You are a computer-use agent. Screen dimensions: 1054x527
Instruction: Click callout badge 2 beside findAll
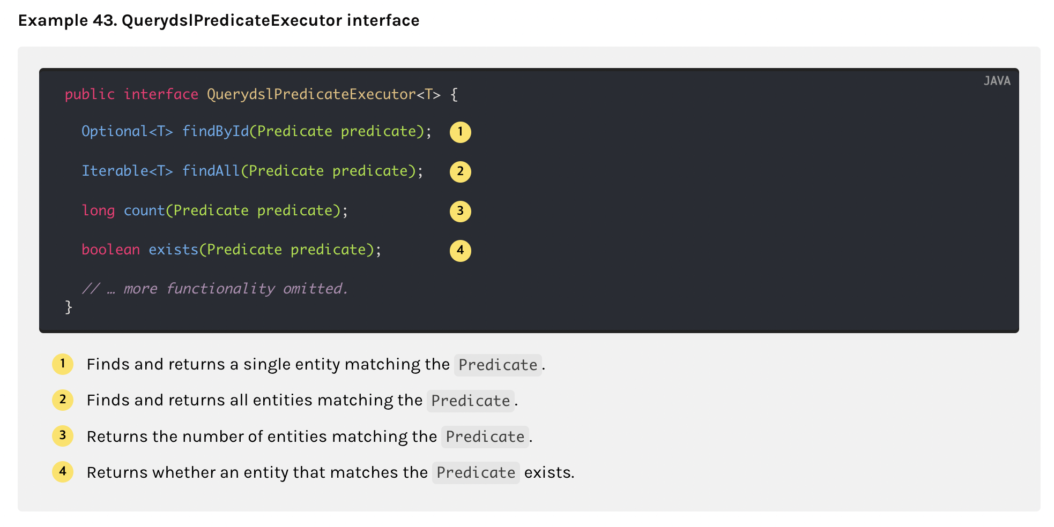[460, 172]
